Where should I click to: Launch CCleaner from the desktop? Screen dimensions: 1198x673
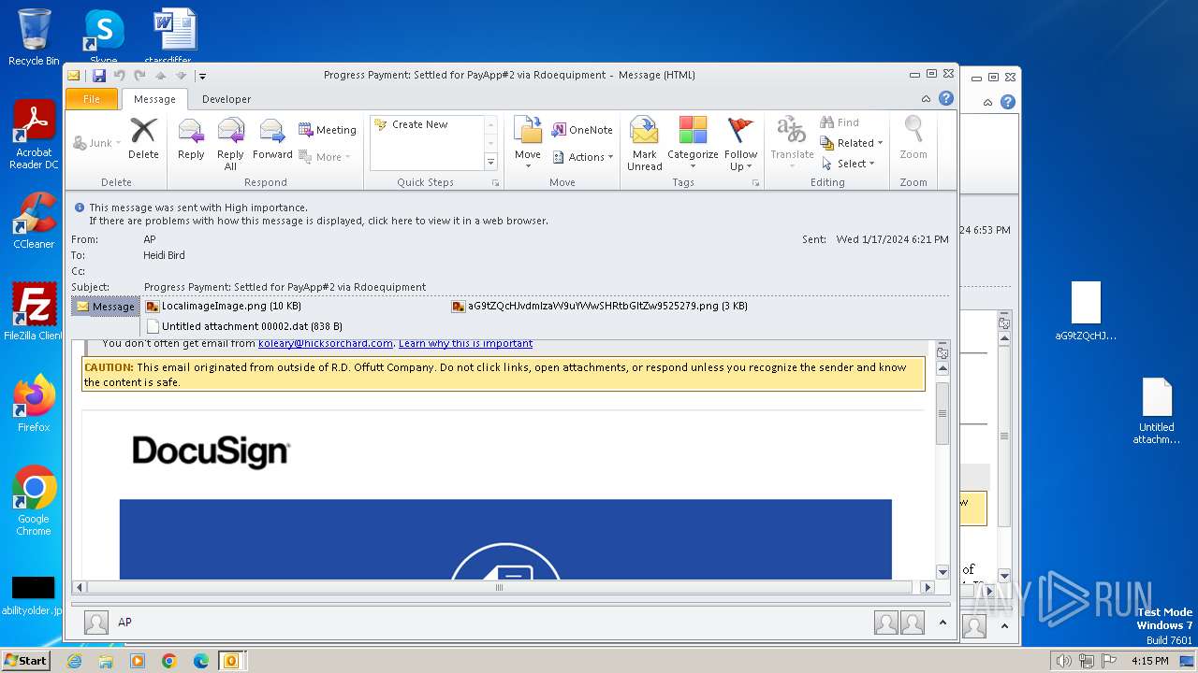pyautogui.click(x=35, y=221)
